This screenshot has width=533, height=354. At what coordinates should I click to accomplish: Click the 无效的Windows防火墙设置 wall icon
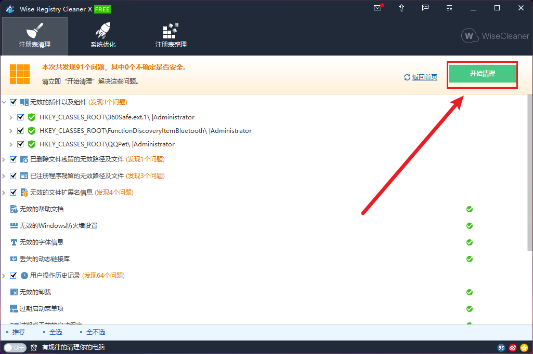pyautogui.click(x=14, y=226)
